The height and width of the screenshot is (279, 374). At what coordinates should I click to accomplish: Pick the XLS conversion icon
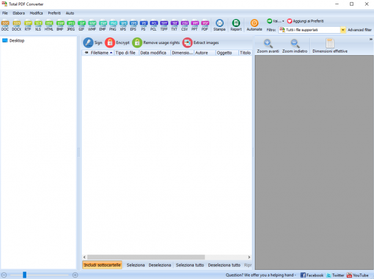tap(38, 25)
